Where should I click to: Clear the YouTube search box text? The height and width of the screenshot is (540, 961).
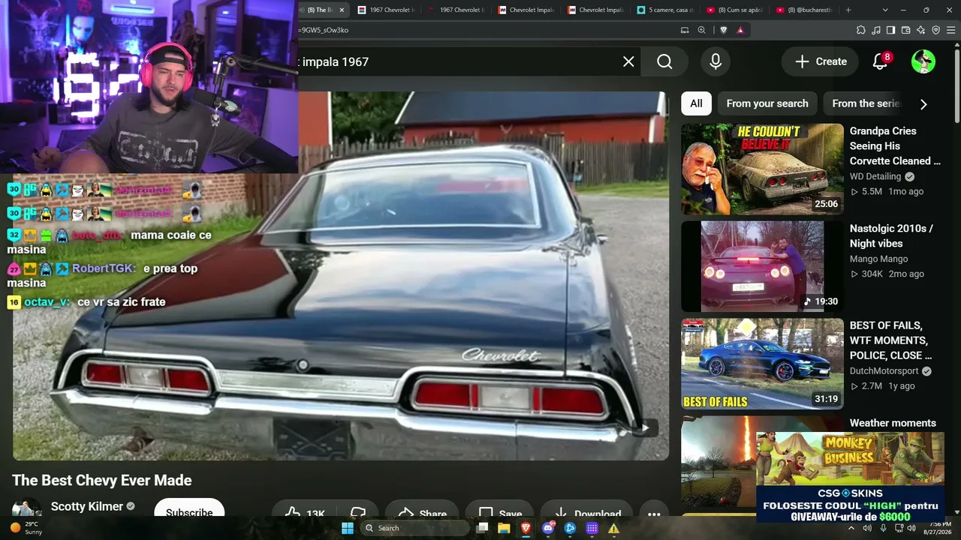tap(628, 61)
